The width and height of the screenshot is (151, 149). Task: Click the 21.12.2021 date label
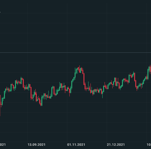[116, 145]
